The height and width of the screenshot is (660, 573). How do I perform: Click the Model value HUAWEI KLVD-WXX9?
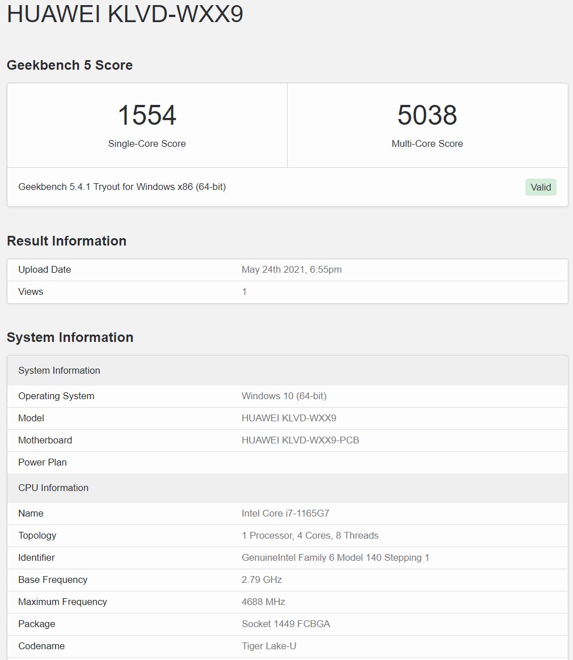coord(289,418)
